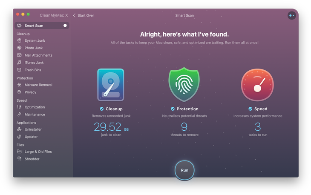Click the Trash Bins icon
Viewport: 311px width, 195px height.
[19, 70]
